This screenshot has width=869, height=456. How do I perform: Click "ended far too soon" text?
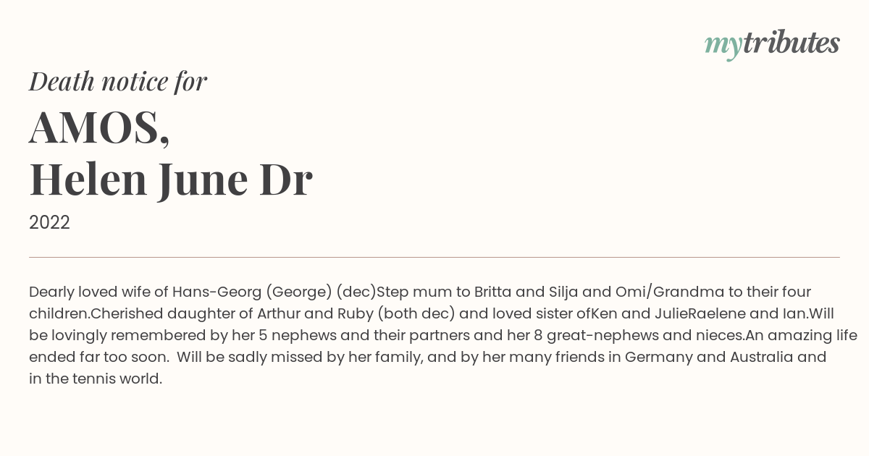tap(98, 358)
